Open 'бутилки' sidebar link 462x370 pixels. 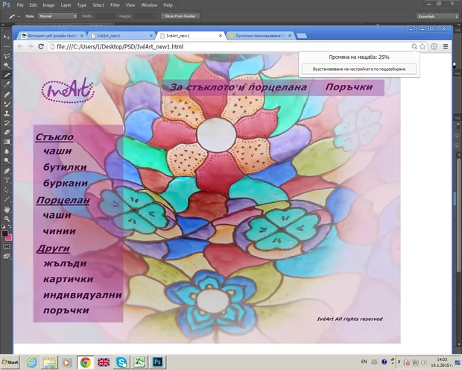point(65,167)
